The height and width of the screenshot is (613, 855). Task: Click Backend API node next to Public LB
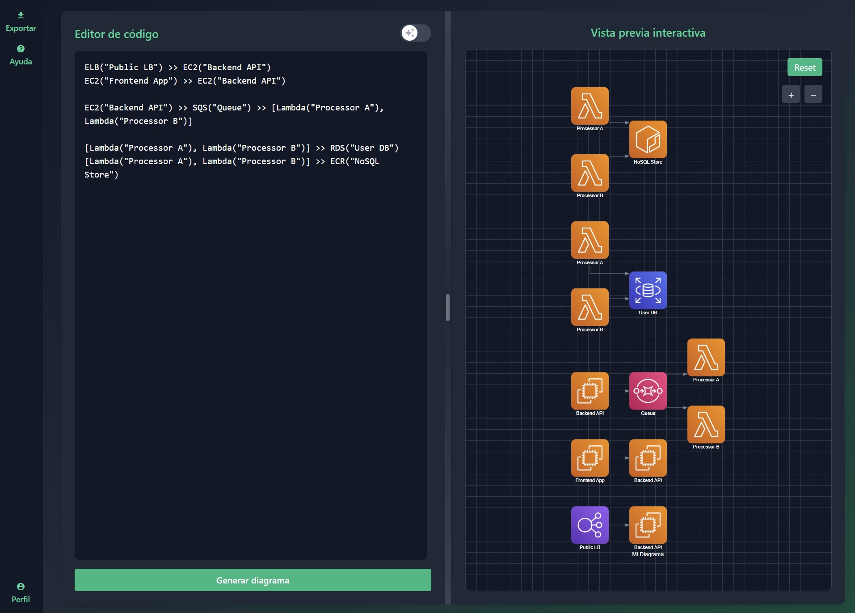(648, 525)
